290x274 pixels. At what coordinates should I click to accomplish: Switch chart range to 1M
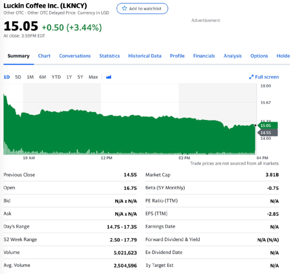(x=30, y=77)
